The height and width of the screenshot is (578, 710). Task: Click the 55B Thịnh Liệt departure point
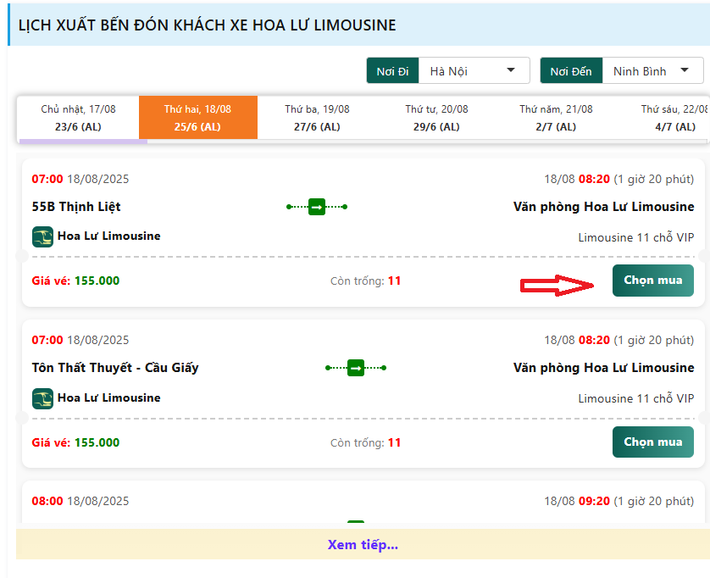pos(76,207)
